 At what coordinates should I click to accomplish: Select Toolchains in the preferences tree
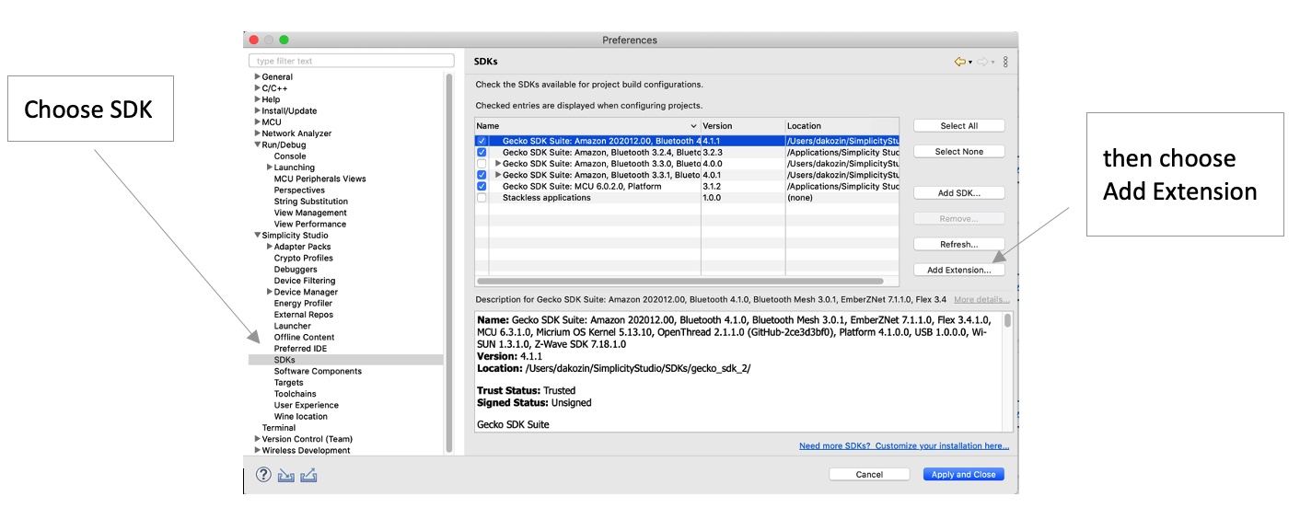point(295,394)
